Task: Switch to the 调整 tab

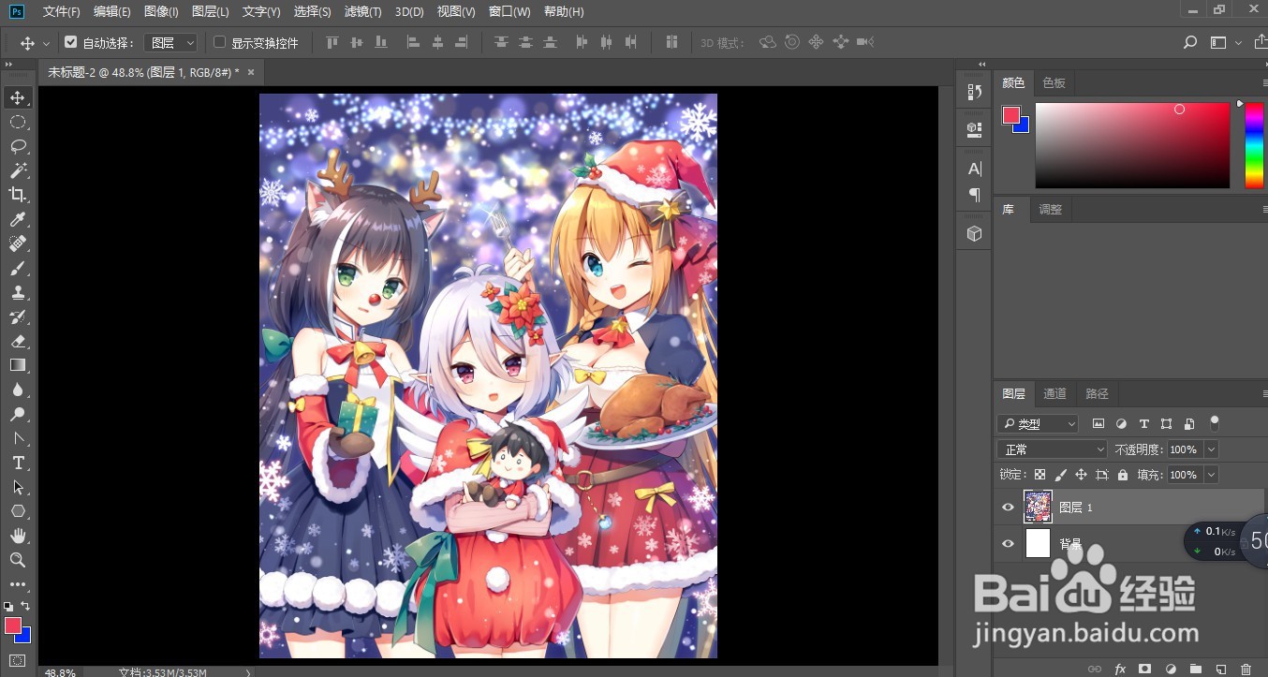Action: [1051, 209]
